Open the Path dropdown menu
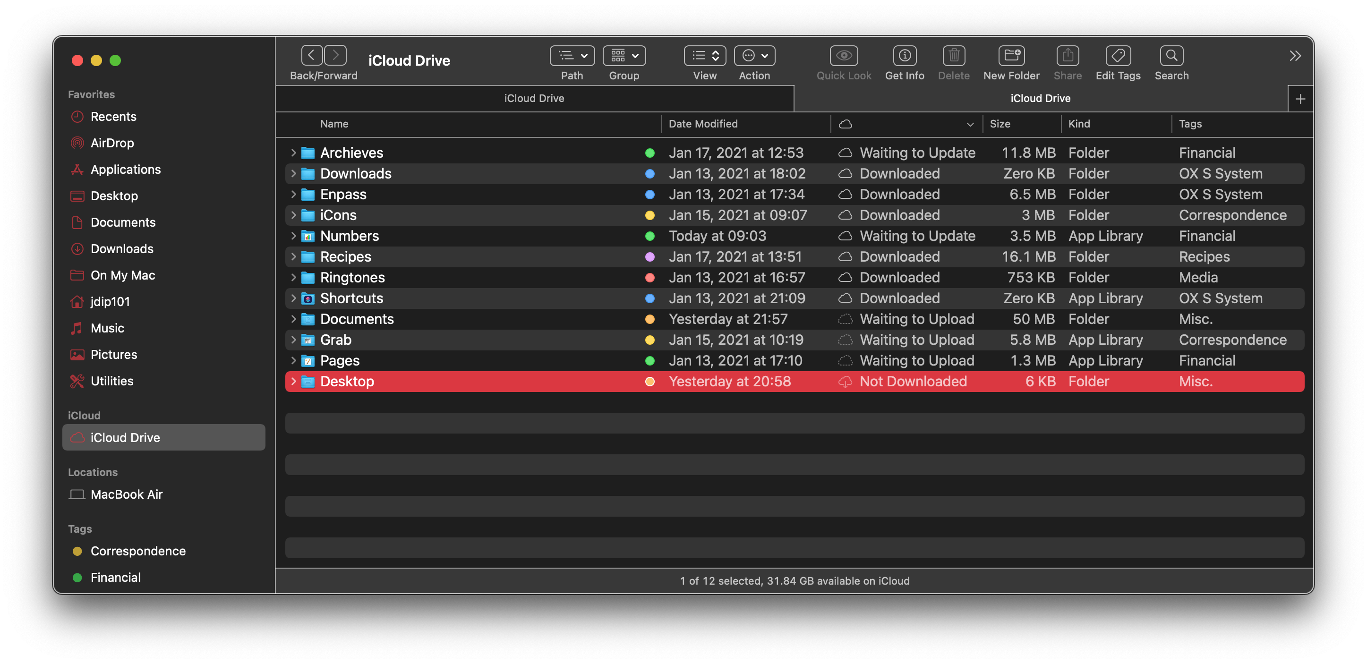 [x=572, y=56]
